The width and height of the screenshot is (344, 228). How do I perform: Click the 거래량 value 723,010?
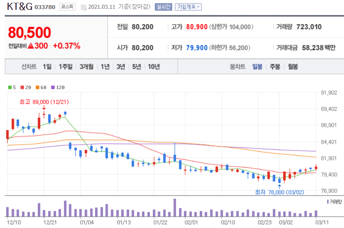309,27
